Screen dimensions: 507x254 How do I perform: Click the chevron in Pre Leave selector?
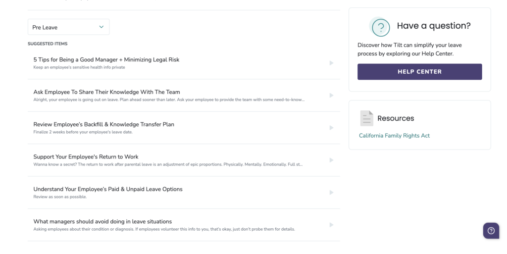[x=101, y=27]
